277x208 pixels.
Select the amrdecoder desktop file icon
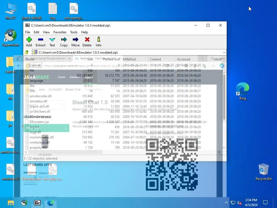pyautogui.click(x=11, y=145)
